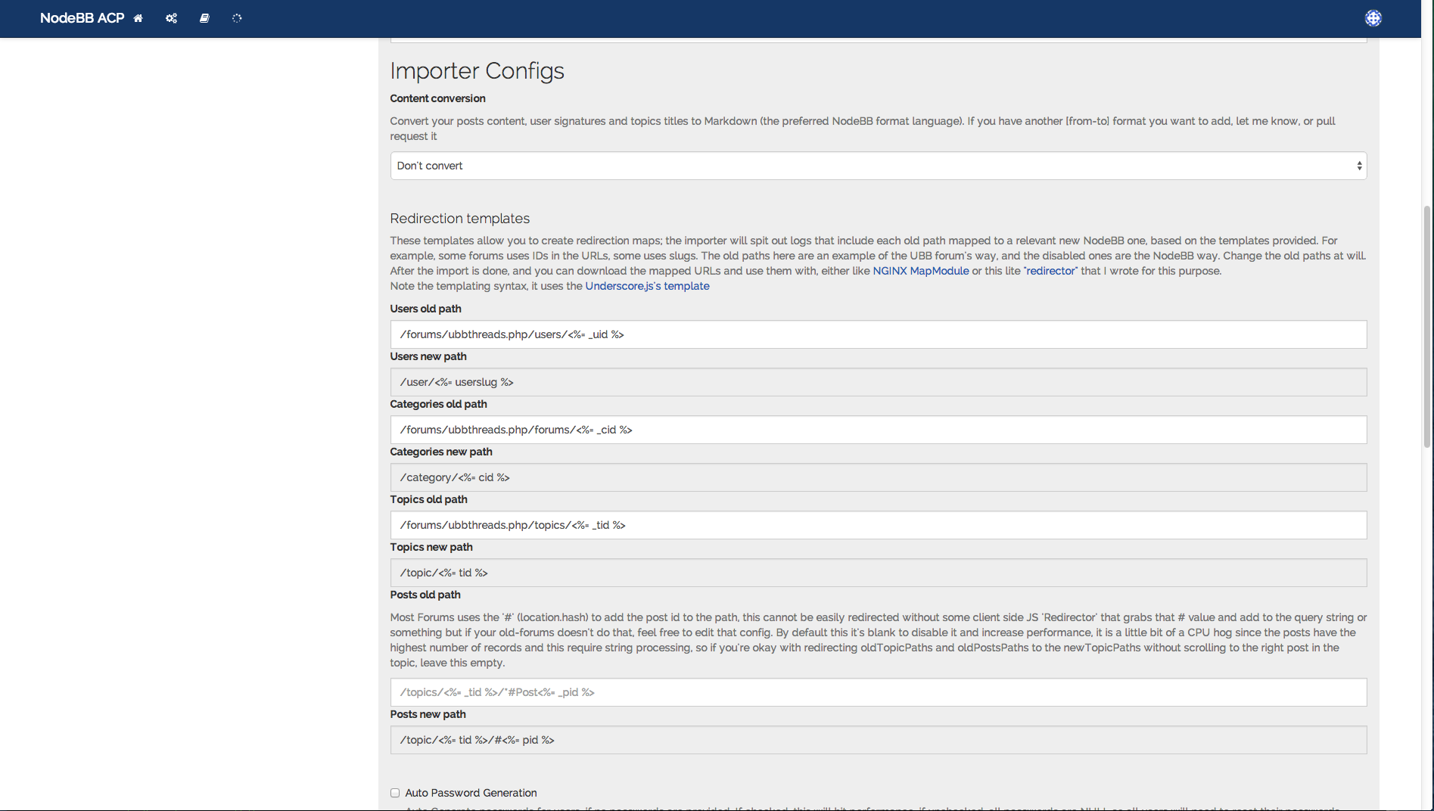
Task: Open the Underscore.js's template link
Action: tap(647, 286)
